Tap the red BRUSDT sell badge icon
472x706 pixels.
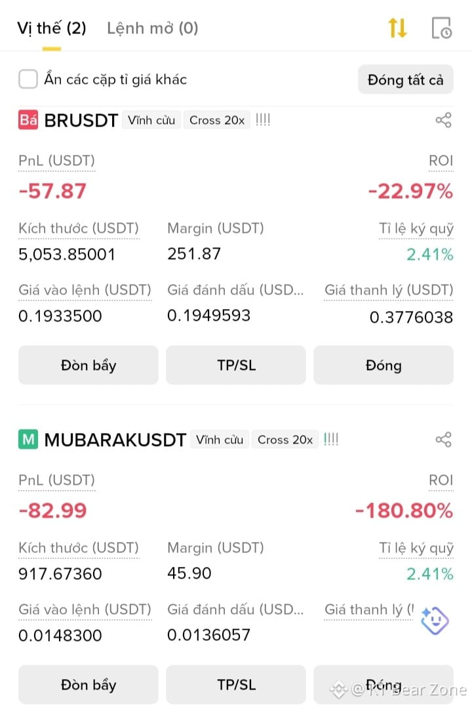[x=28, y=120]
